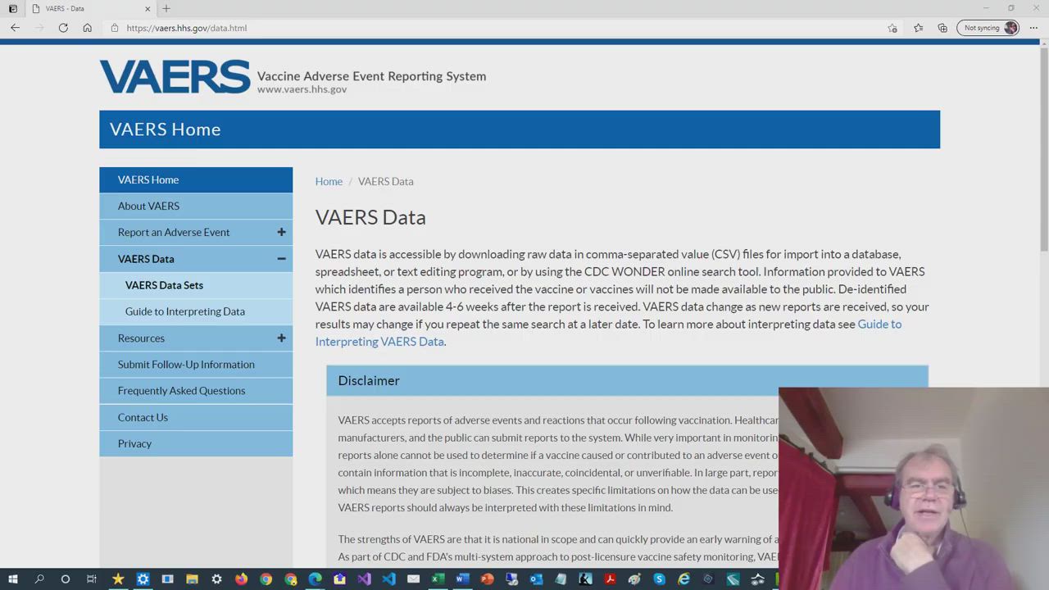Follow the Guide to Interpreting VAERS Data link
Viewport: 1049px width, 590px height.
tap(379, 342)
